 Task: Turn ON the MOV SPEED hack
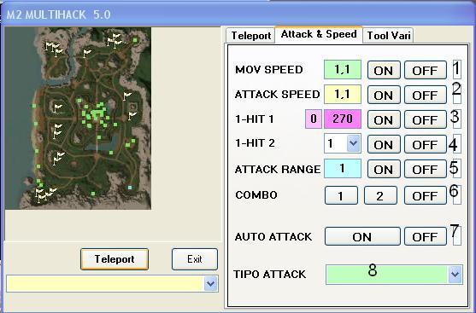[384, 70]
